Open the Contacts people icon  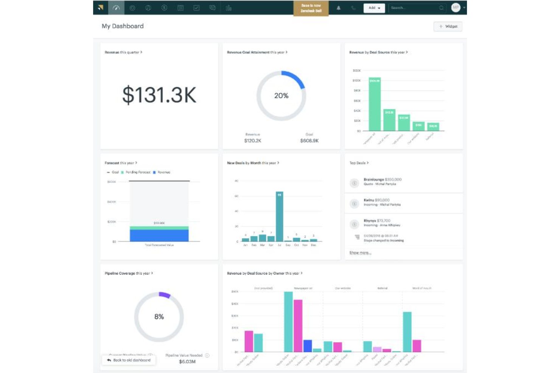coord(148,8)
